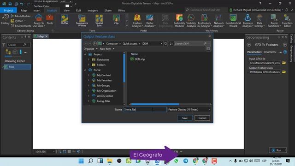Open the Tools toolbox icon
The image size is (295, 166).
[x=50, y=19]
